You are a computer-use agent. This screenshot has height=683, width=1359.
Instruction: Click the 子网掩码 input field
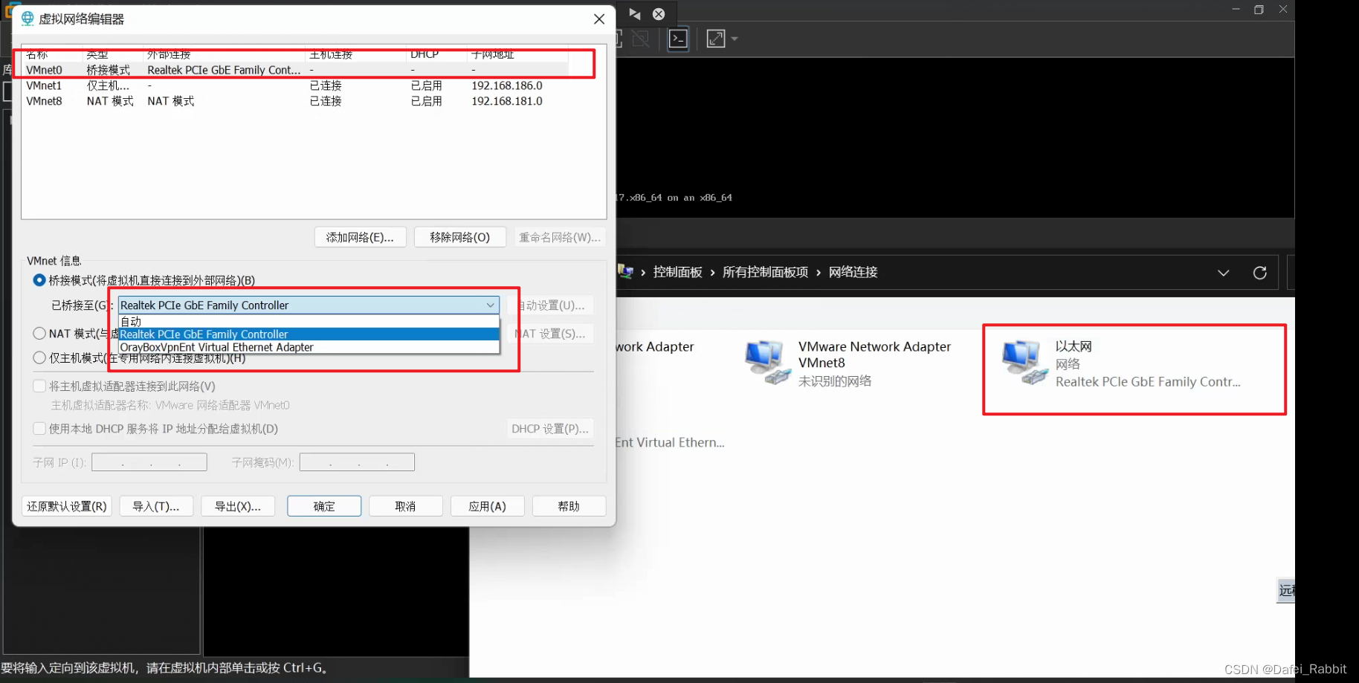357,462
